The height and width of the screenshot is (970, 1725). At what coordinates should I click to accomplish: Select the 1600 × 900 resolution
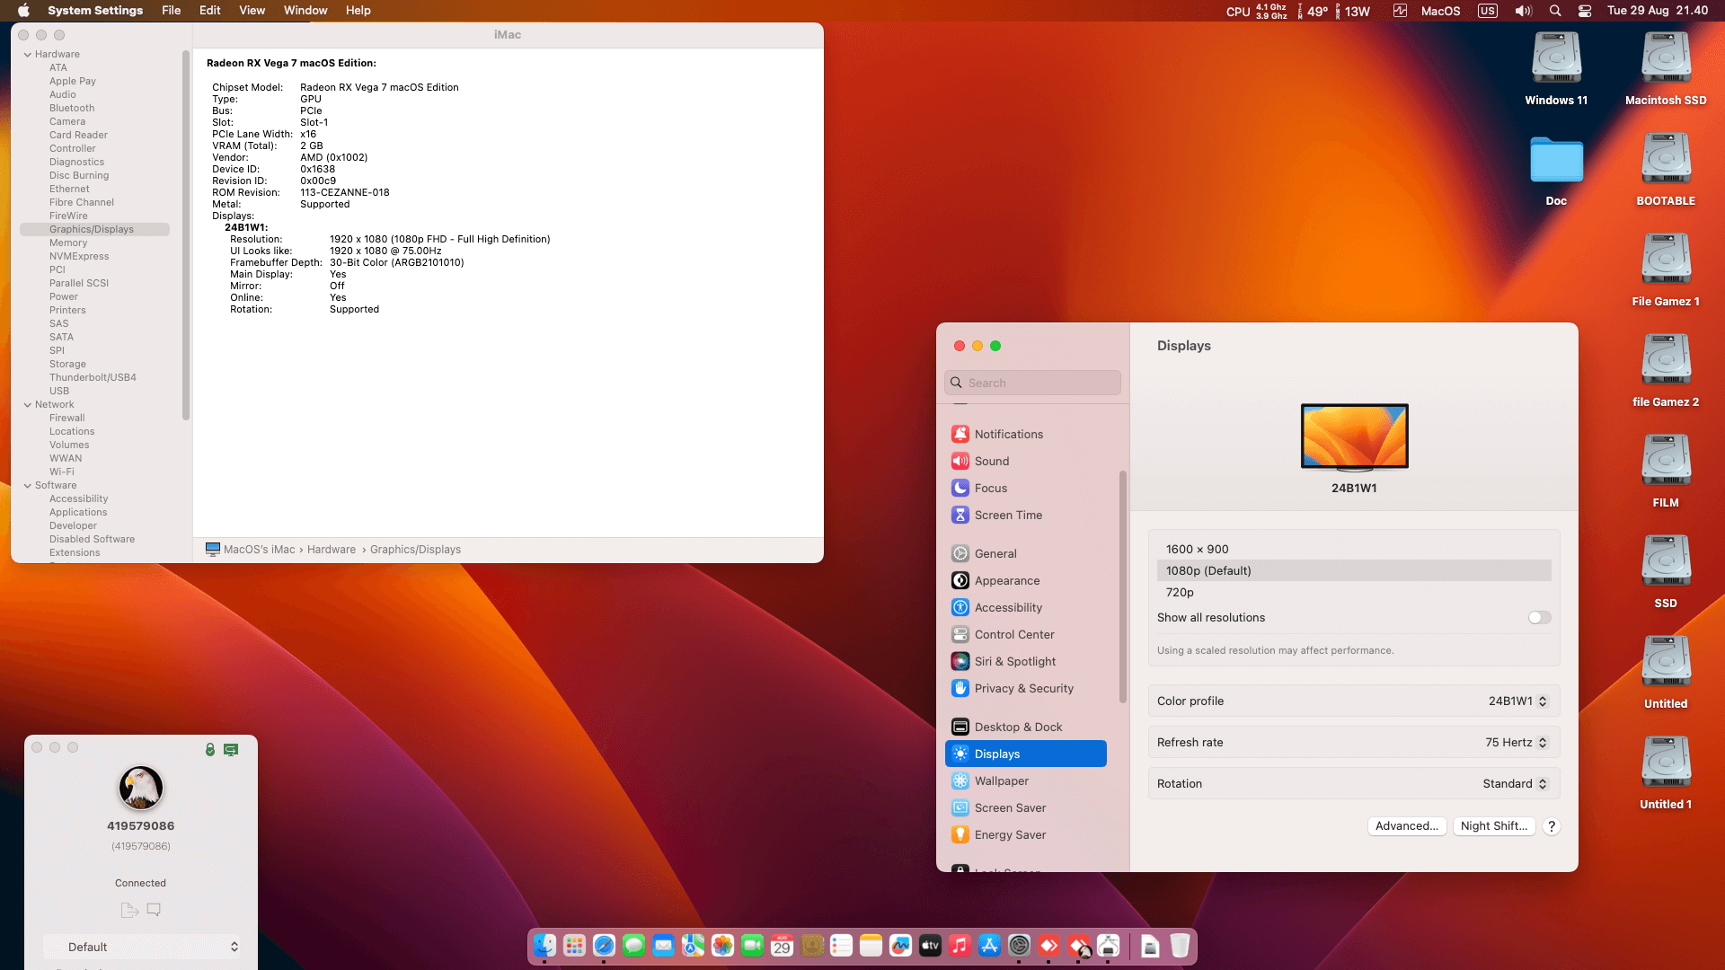tap(1198, 549)
